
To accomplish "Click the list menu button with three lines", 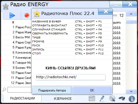I will (x=131, y=22).
